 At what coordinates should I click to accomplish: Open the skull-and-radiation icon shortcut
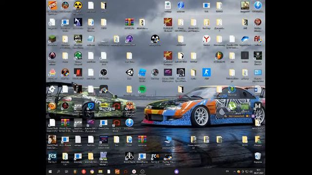coord(155,39)
